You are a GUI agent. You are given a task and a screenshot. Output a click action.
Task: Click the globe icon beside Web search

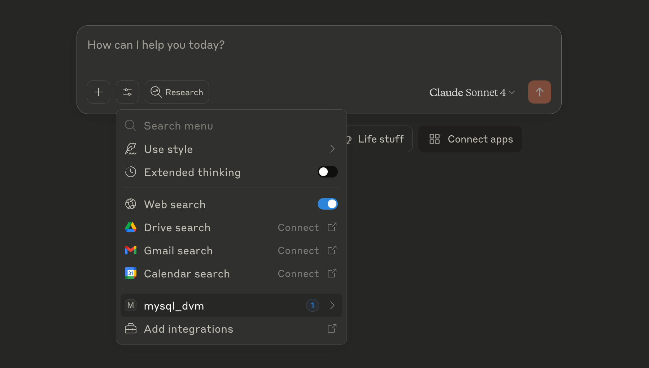click(x=131, y=204)
